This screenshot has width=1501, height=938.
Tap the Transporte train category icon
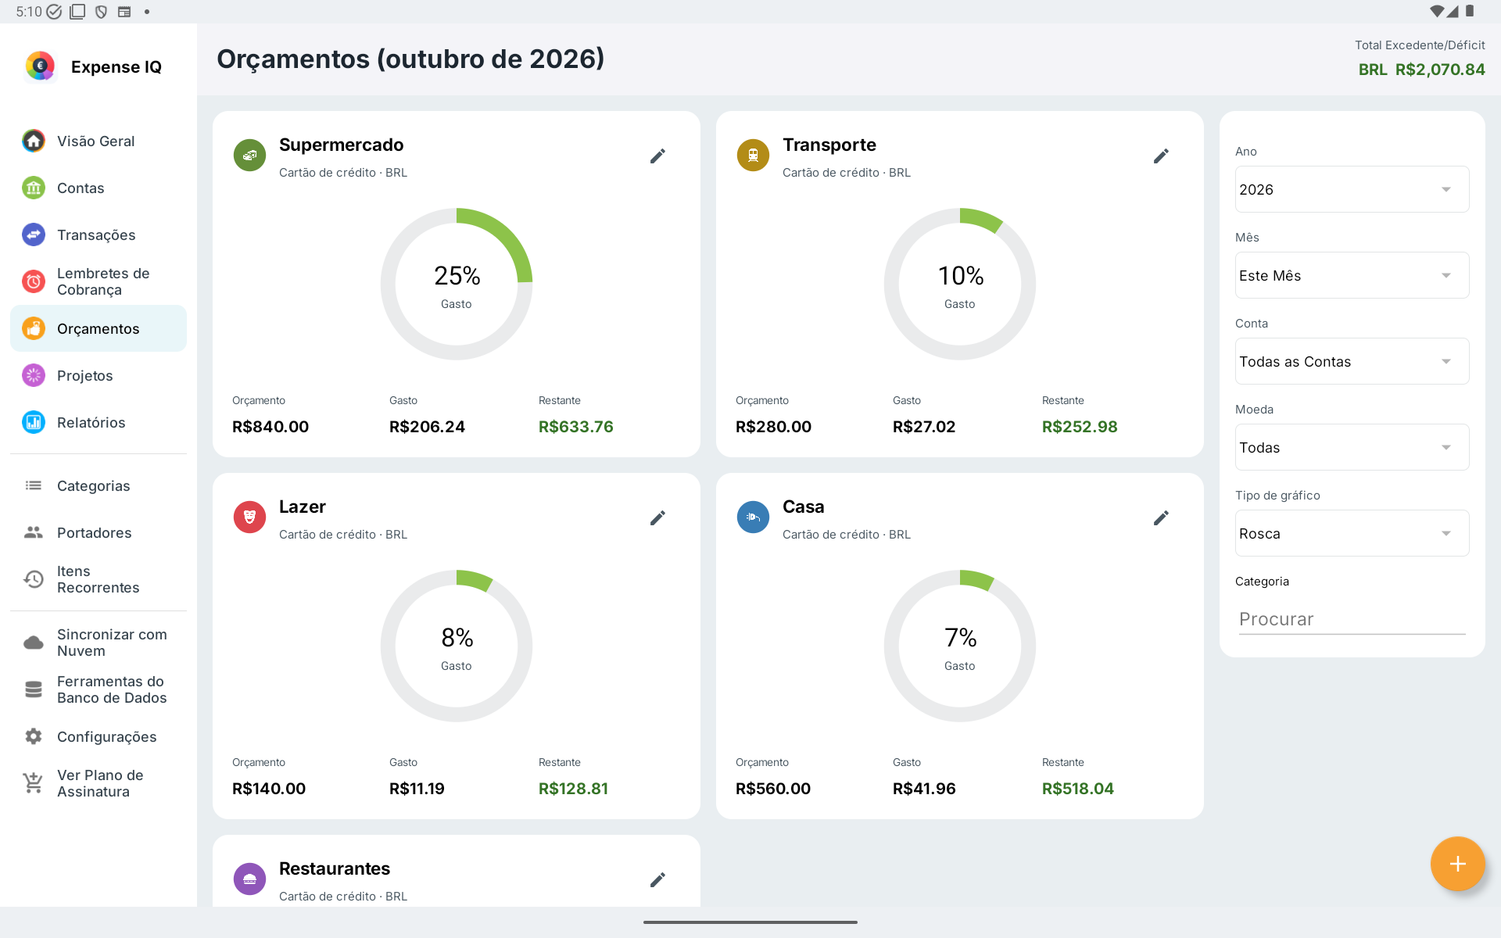(x=753, y=156)
